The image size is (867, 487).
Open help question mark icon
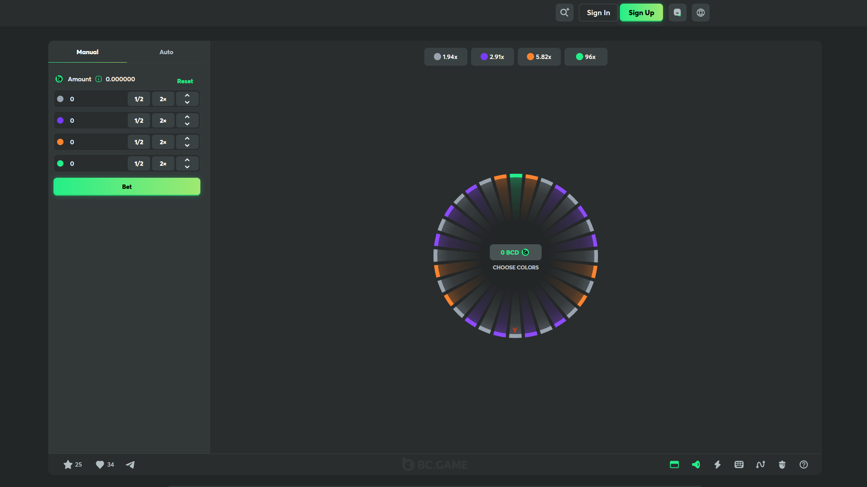click(804, 465)
